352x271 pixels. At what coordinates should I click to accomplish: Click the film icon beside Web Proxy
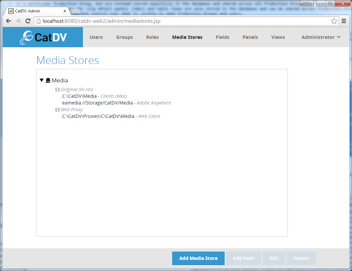pos(57,110)
